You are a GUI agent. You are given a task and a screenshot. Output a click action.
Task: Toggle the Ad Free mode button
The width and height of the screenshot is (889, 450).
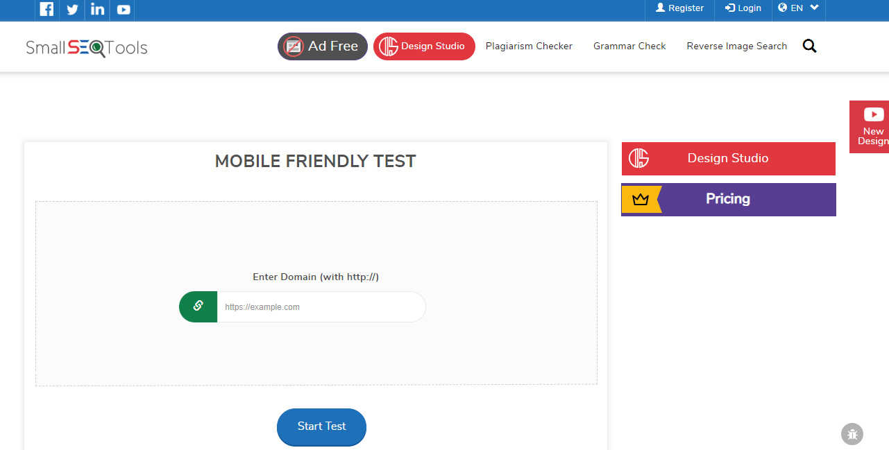coord(322,46)
